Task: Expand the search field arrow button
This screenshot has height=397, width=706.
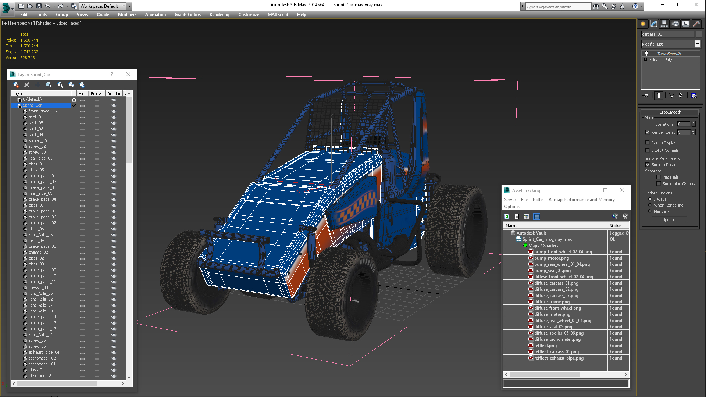Action: click(523, 6)
